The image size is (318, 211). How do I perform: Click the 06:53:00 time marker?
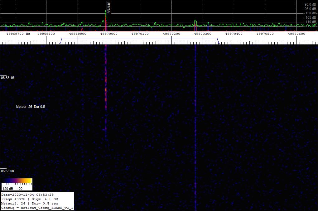pos(7,171)
